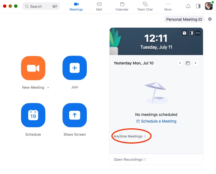This screenshot has height=174, width=216.
Task: Expand Anytime Meetings
Action: point(130,136)
